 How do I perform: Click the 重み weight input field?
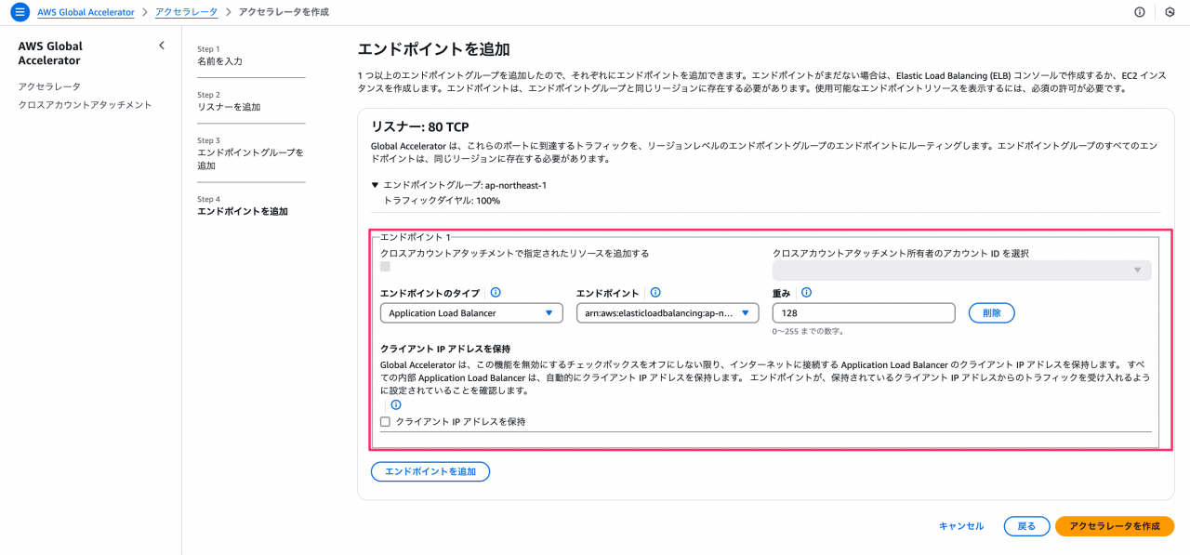[x=864, y=313]
